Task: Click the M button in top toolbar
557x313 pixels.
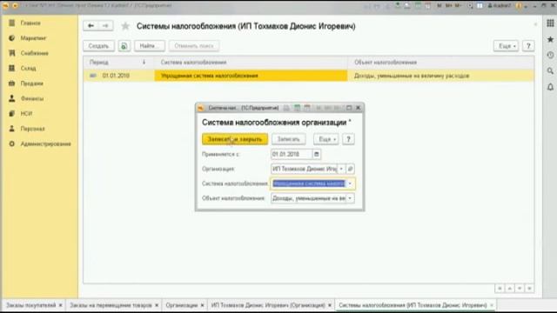Action: (x=440, y=6)
